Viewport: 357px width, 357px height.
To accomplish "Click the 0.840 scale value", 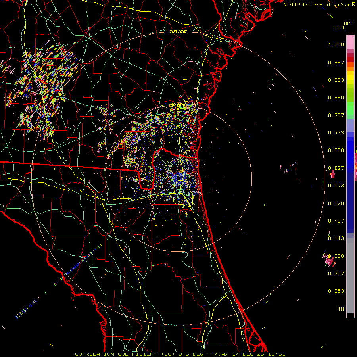I will pyautogui.click(x=336, y=98).
